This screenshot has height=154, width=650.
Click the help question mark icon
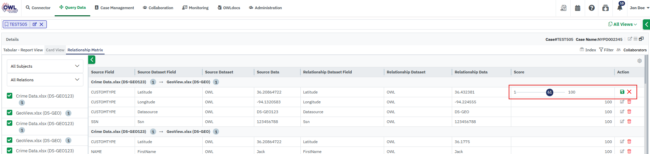click(x=592, y=8)
